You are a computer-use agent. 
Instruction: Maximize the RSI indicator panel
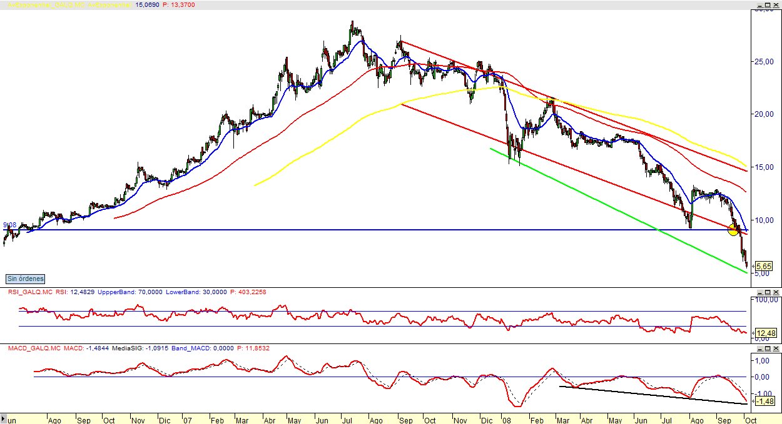click(x=768, y=292)
